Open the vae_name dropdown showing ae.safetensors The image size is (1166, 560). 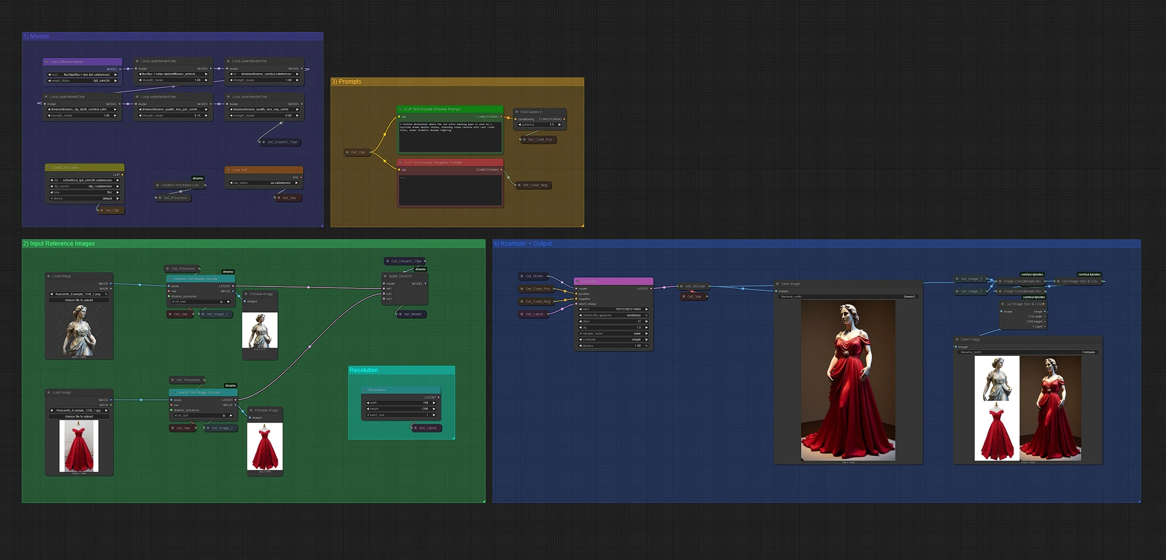(x=264, y=183)
